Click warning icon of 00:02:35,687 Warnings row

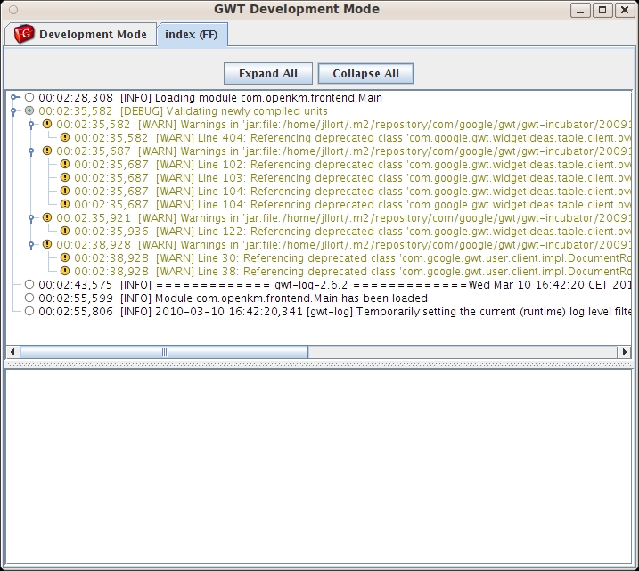tap(47, 151)
